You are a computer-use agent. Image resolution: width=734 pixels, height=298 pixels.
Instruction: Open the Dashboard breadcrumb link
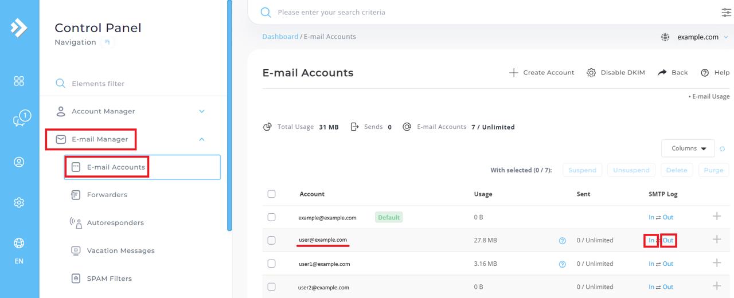280,37
